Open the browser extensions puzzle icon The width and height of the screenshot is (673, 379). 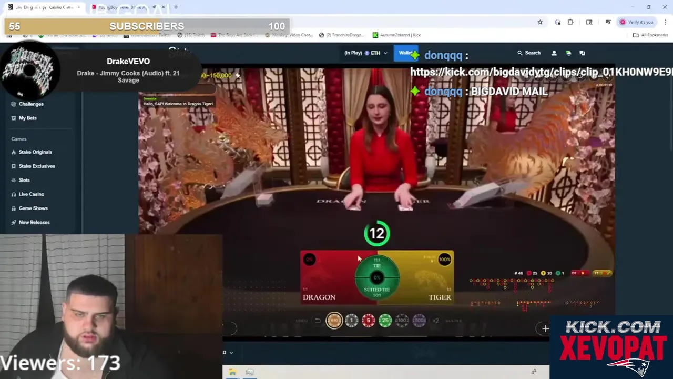[x=570, y=22]
